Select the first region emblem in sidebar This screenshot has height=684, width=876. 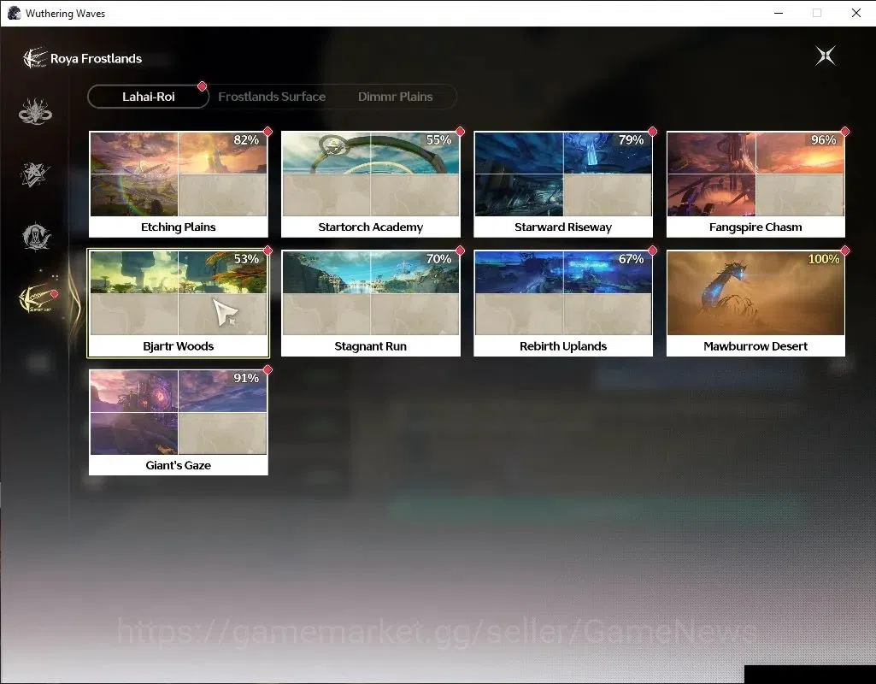(x=35, y=111)
